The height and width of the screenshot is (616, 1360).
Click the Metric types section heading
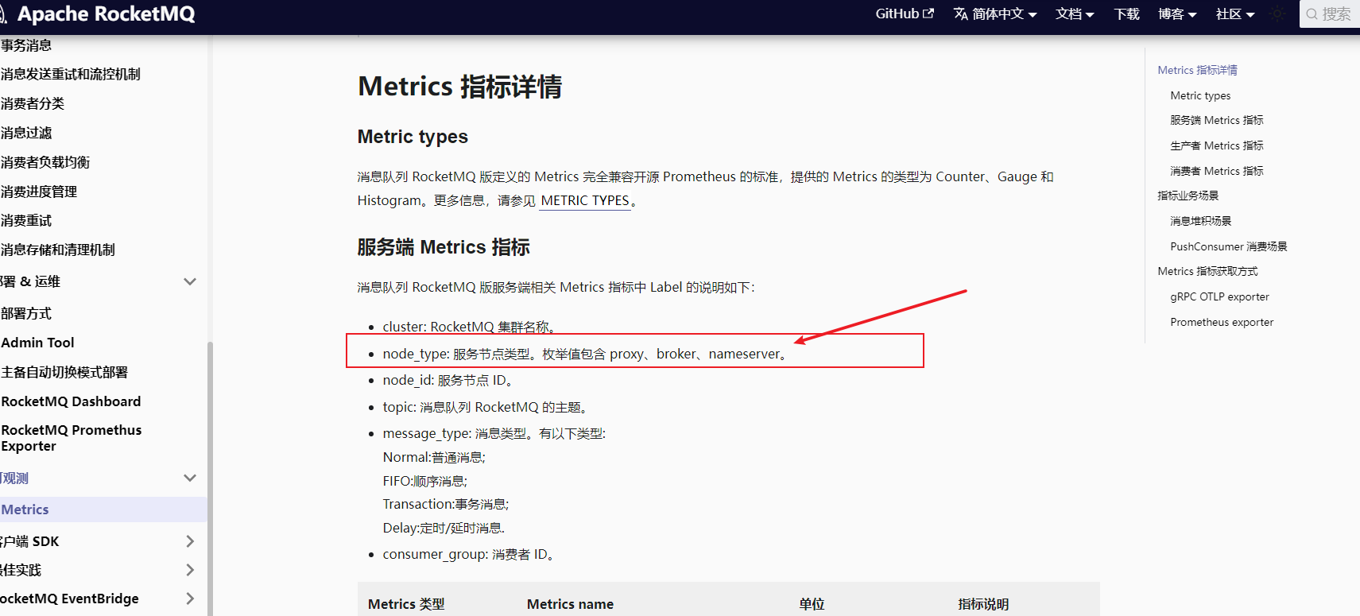pos(413,137)
